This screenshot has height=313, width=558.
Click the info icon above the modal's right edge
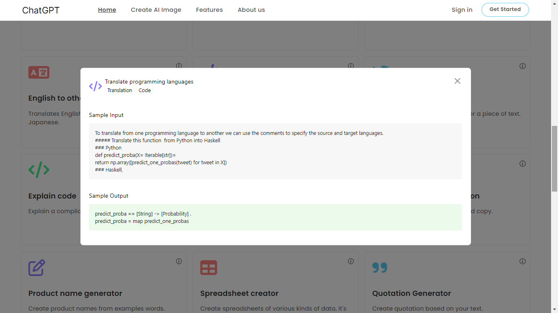[x=522, y=66]
